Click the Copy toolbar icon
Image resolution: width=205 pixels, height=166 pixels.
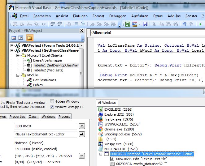tap(161, 24)
